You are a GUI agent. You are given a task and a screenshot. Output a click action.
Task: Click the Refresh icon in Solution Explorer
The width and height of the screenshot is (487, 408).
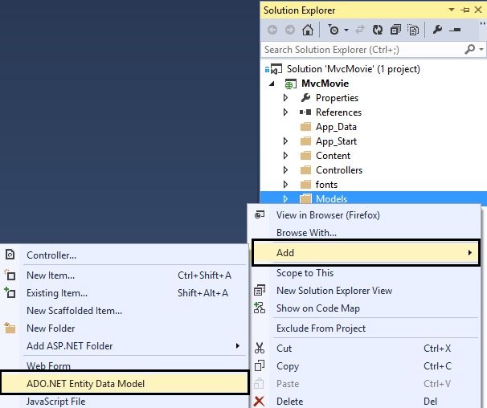[378, 30]
